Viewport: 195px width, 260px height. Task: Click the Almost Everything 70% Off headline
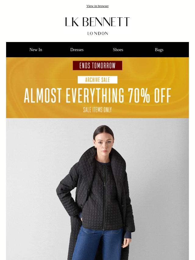click(x=97, y=96)
